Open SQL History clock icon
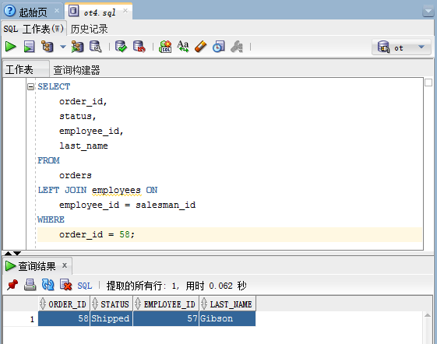Image resolution: width=437 pixels, height=344 pixels. click(x=218, y=47)
